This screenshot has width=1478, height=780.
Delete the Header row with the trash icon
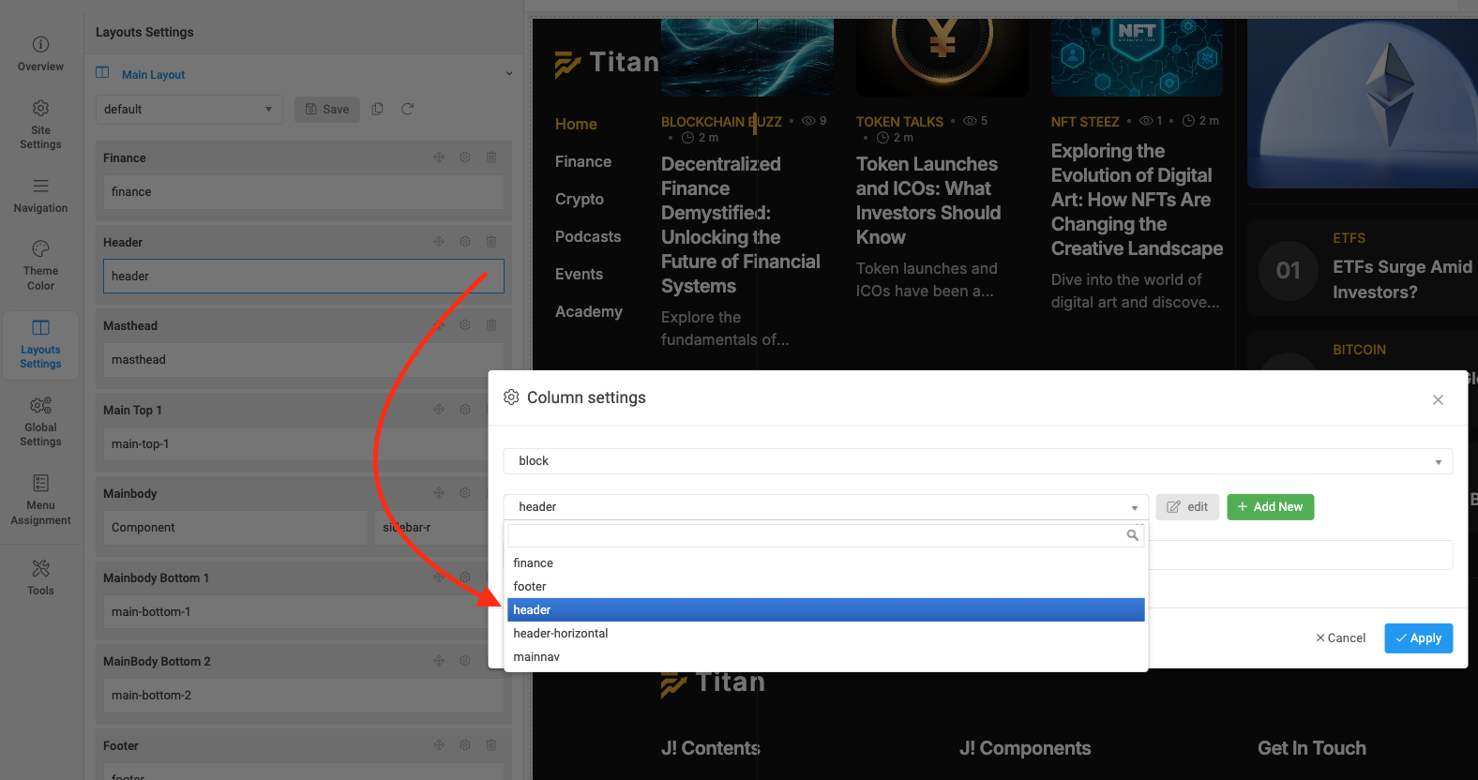[491, 242]
